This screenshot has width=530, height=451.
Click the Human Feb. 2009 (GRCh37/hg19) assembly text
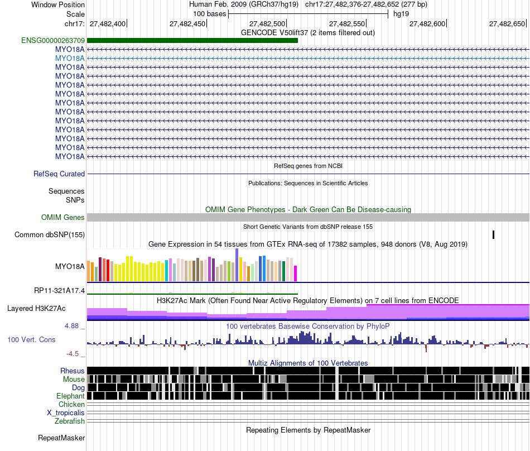point(244,4)
